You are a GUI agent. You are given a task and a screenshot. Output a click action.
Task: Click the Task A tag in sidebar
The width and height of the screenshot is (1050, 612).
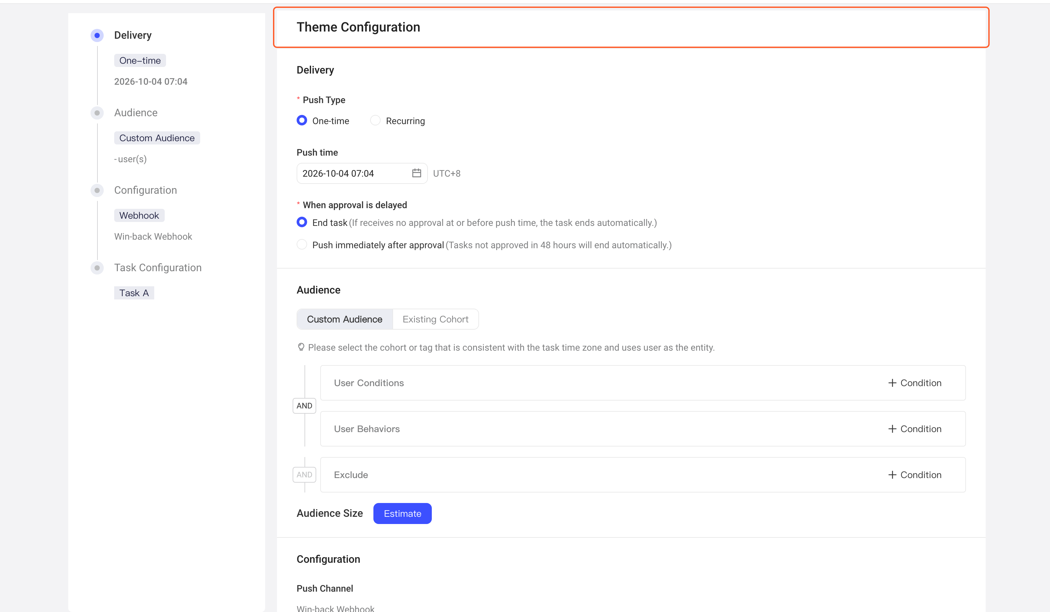134,293
